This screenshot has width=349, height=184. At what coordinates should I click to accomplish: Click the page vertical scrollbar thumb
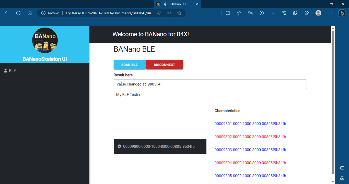pyautogui.click(x=333, y=103)
